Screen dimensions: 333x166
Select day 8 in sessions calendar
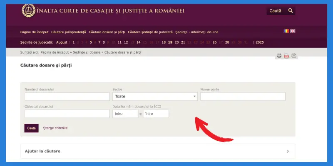pos(104,42)
